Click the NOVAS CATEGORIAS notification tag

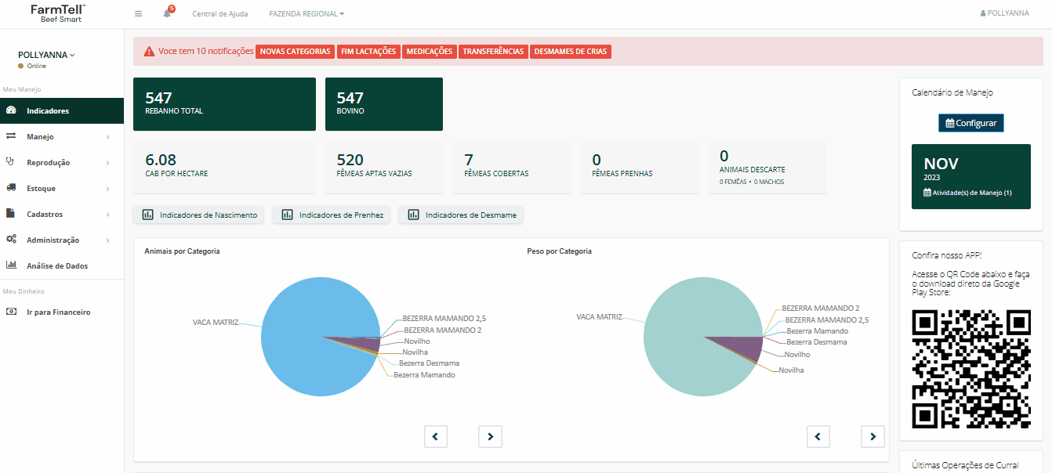pos(295,52)
